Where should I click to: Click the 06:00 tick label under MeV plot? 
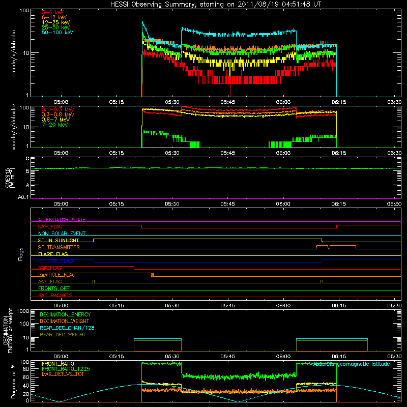coord(283,153)
